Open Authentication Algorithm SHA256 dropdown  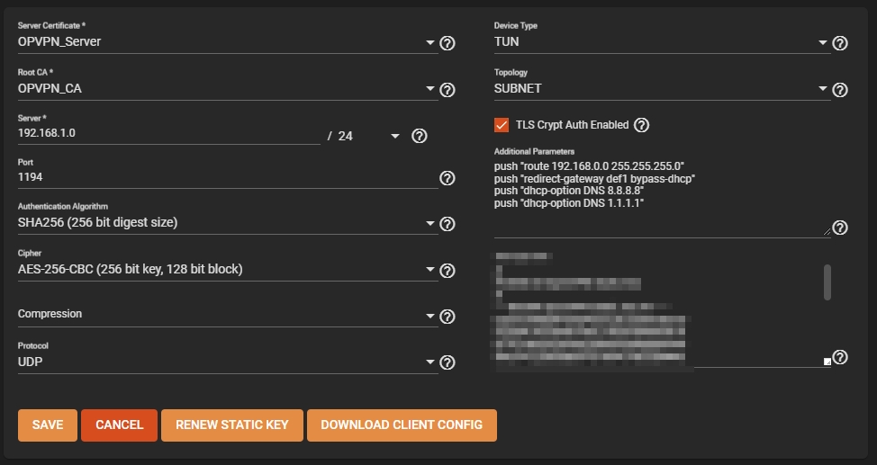(x=227, y=223)
